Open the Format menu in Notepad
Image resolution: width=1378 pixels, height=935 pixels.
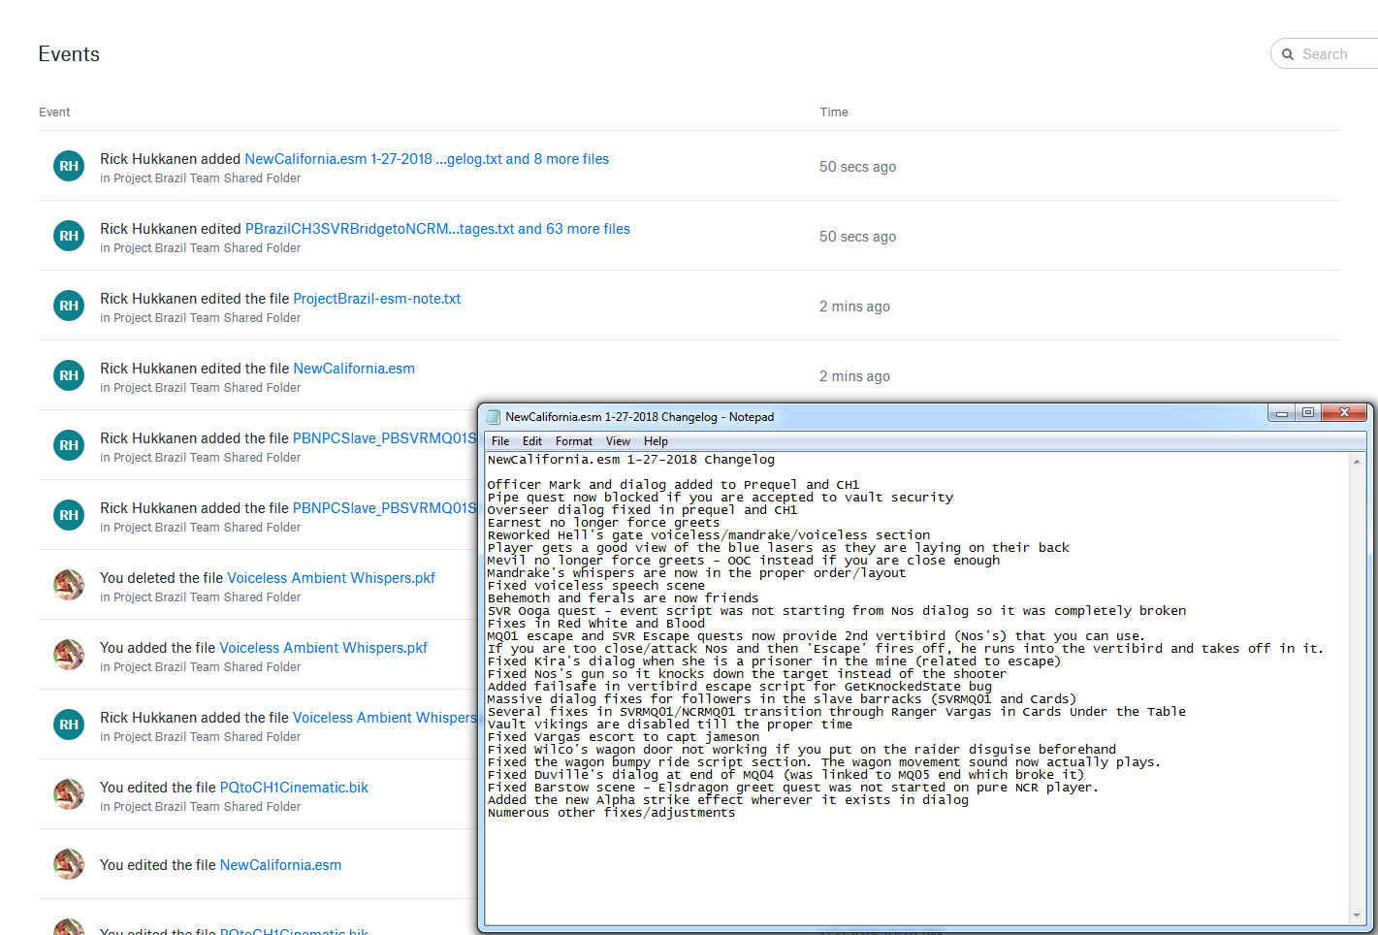coord(574,441)
